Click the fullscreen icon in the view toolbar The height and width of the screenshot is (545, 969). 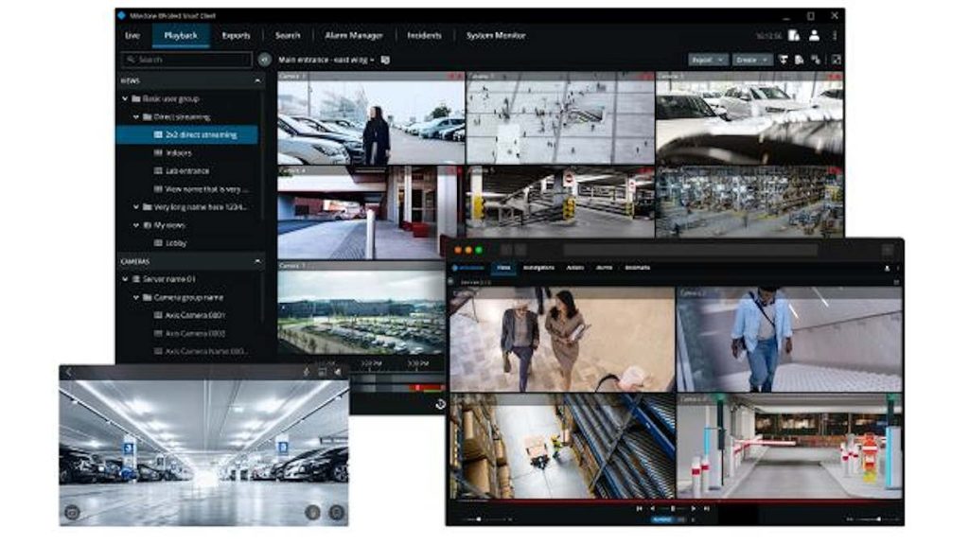pos(836,60)
